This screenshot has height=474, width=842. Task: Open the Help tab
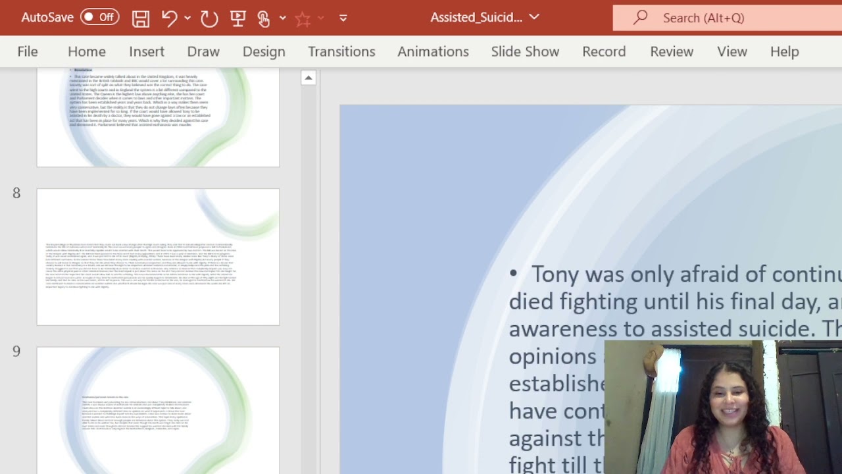point(784,51)
